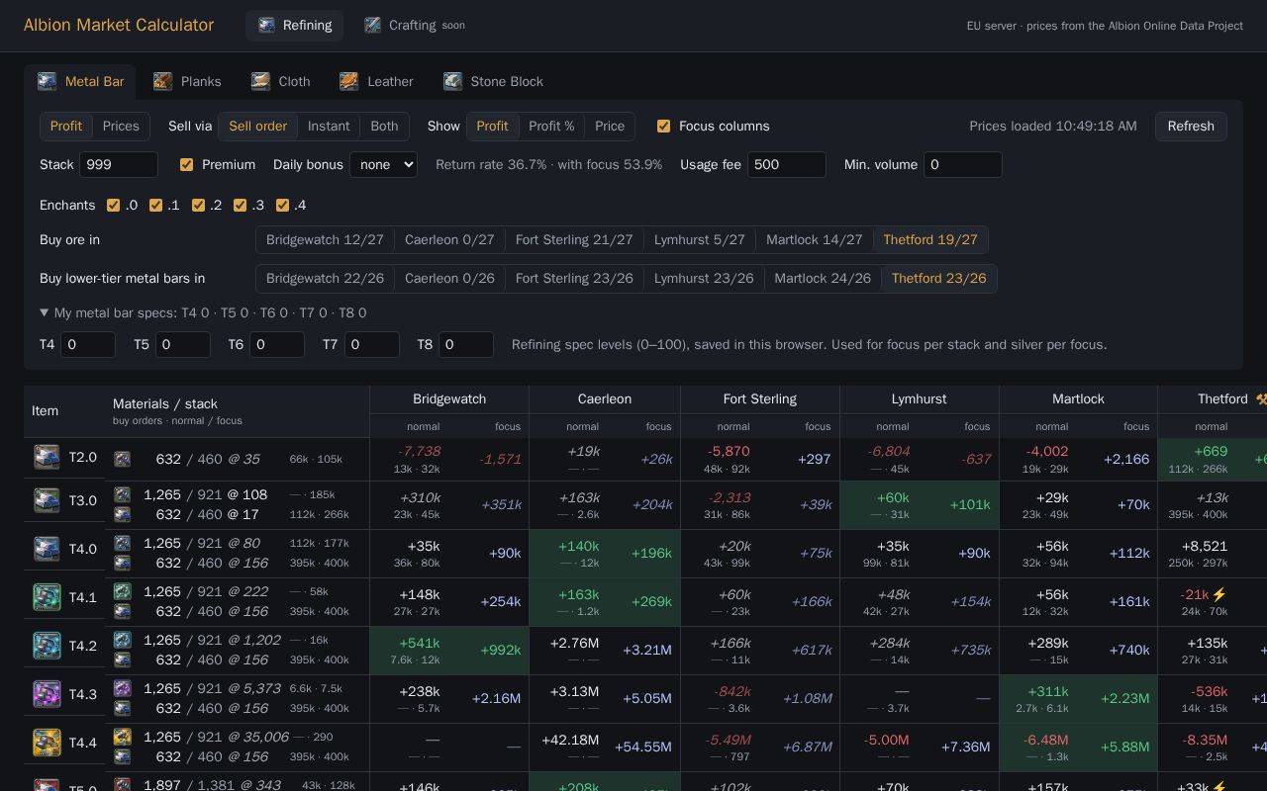The height and width of the screenshot is (791, 1267).
Task: Toggle the Focus columns checkbox
Action: coord(663,126)
